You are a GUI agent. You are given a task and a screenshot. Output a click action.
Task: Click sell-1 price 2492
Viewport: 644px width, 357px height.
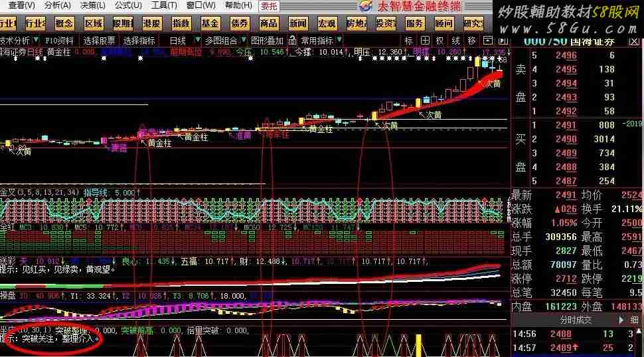point(566,111)
